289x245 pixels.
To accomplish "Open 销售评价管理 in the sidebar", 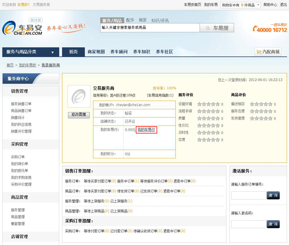I will tap(21, 131).
